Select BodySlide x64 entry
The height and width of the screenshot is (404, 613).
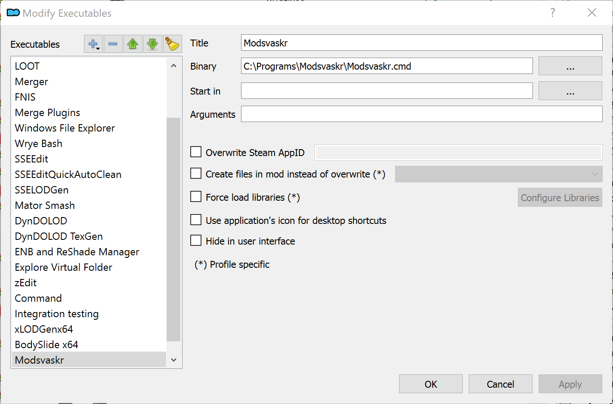click(x=89, y=344)
